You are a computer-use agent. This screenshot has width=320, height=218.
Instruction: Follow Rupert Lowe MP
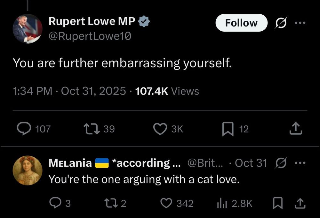coord(241,23)
